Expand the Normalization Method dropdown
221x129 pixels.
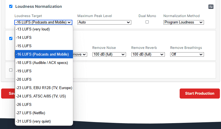(184, 22)
